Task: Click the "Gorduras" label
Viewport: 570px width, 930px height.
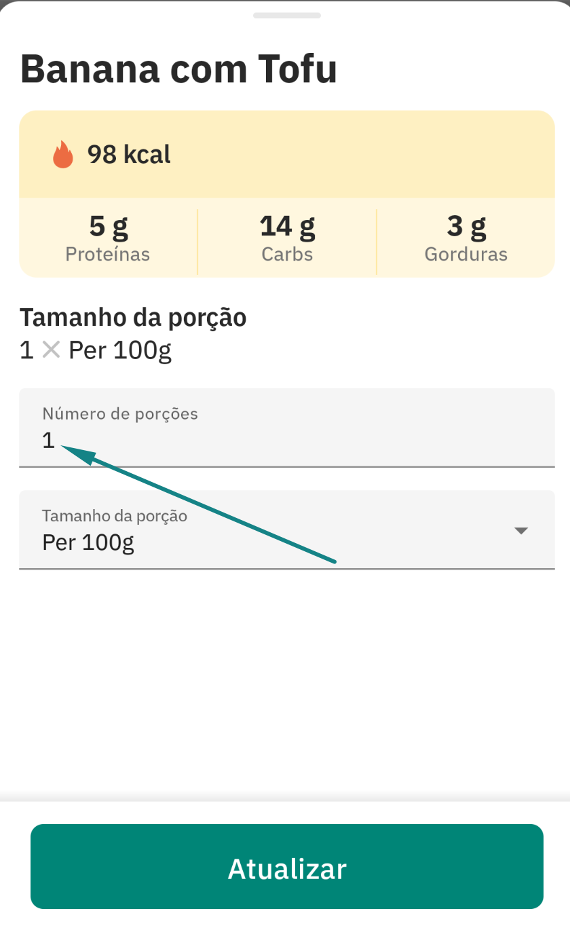Action: coord(466,255)
